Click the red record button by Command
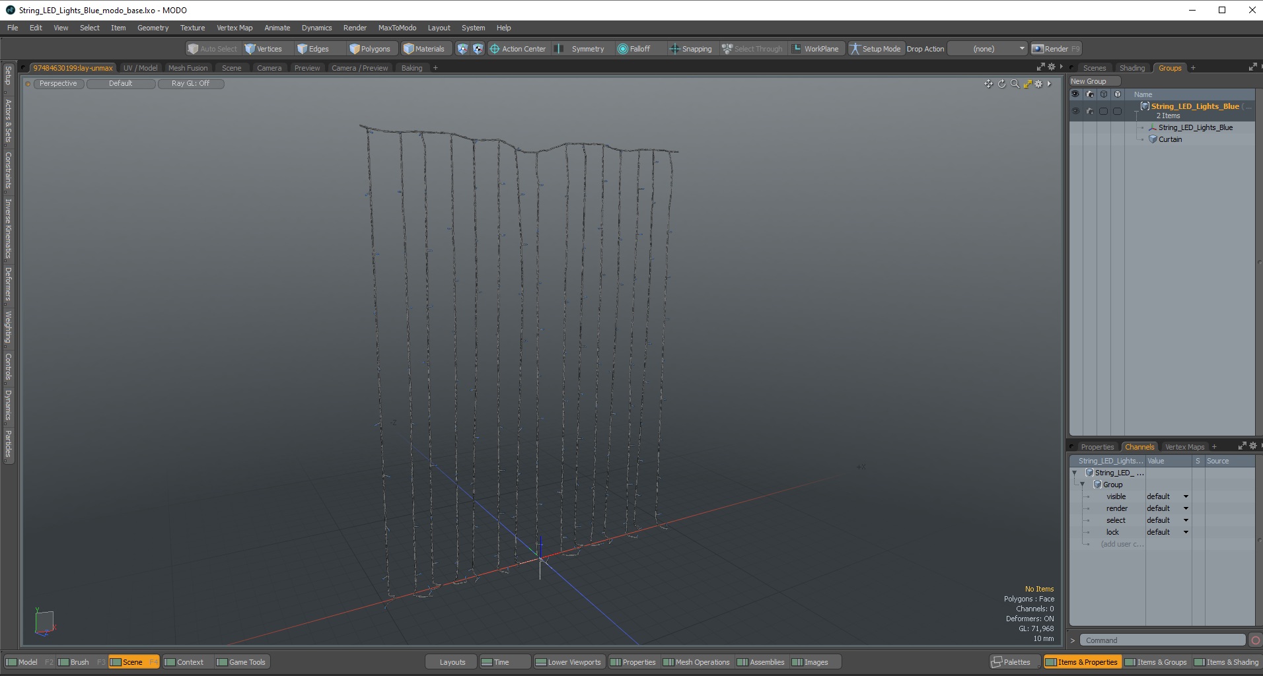Viewport: 1263px width, 676px height. pos(1255,640)
